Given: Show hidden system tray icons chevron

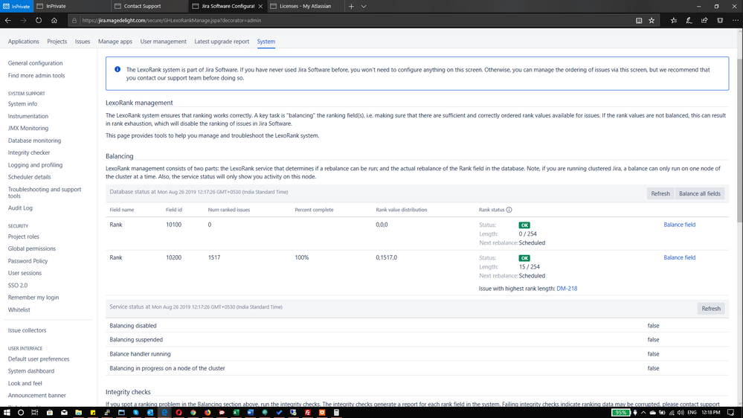Looking at the screenshot, I should (643, 412).
